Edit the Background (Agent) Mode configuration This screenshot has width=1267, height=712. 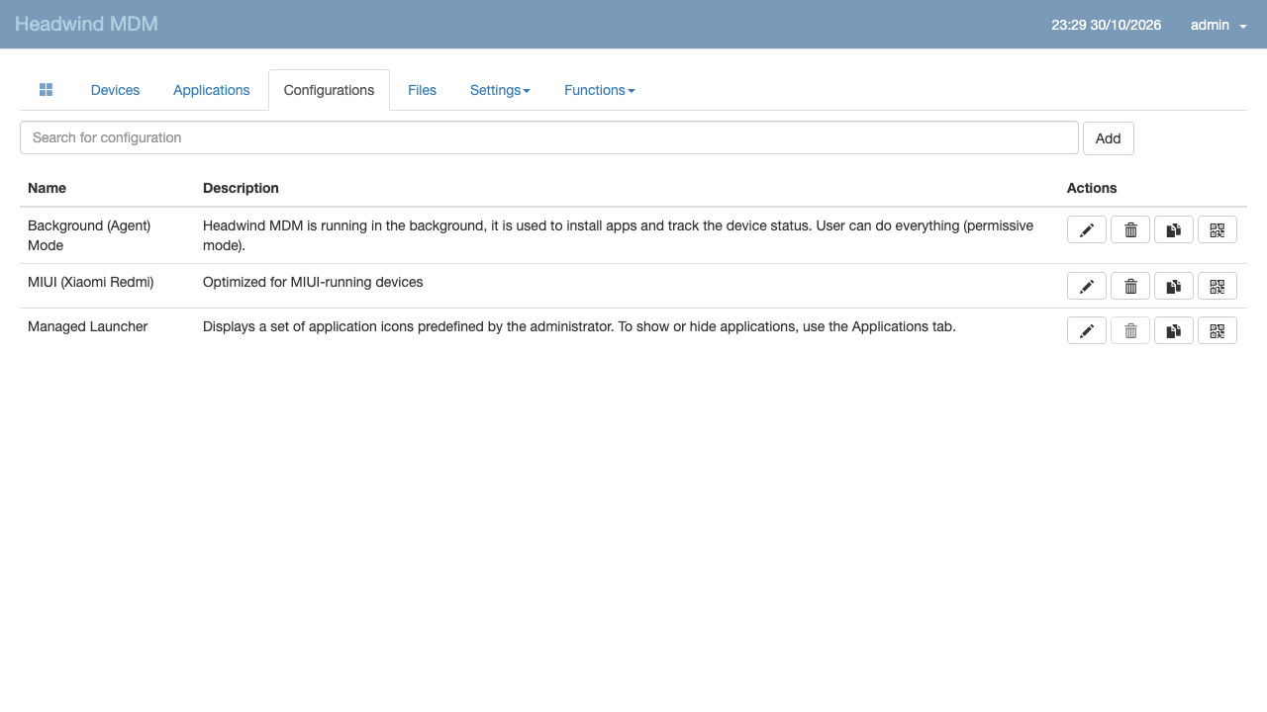(1087, 230)
